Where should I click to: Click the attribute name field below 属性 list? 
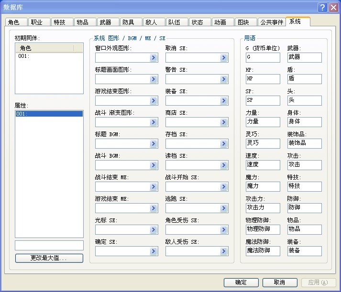(x=49, y=246)
